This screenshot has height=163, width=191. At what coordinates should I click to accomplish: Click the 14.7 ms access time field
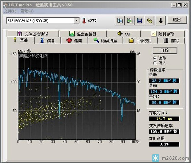coord(164,119)
